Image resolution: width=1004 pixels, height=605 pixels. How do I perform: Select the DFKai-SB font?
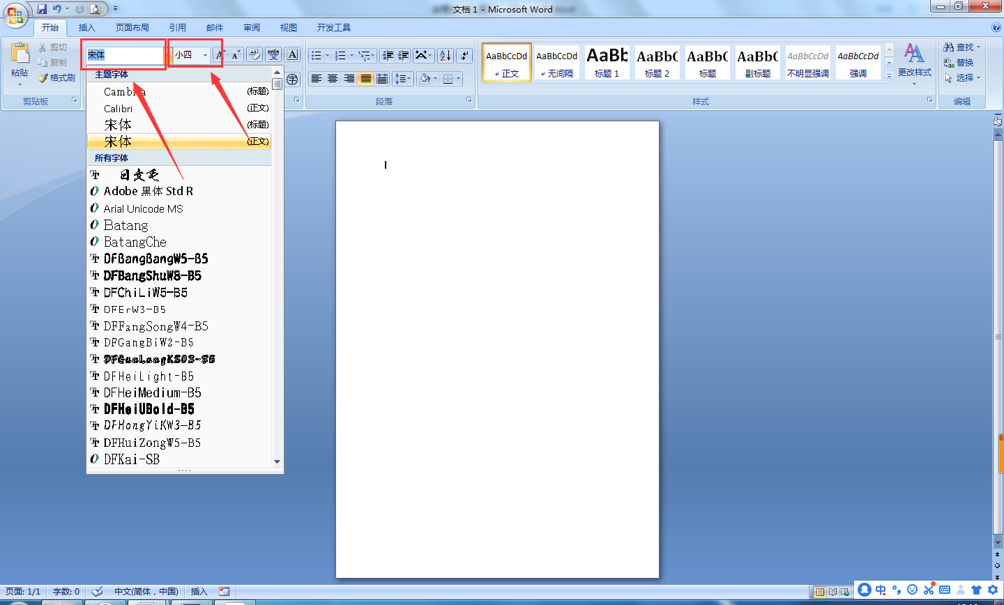[179, 459]
